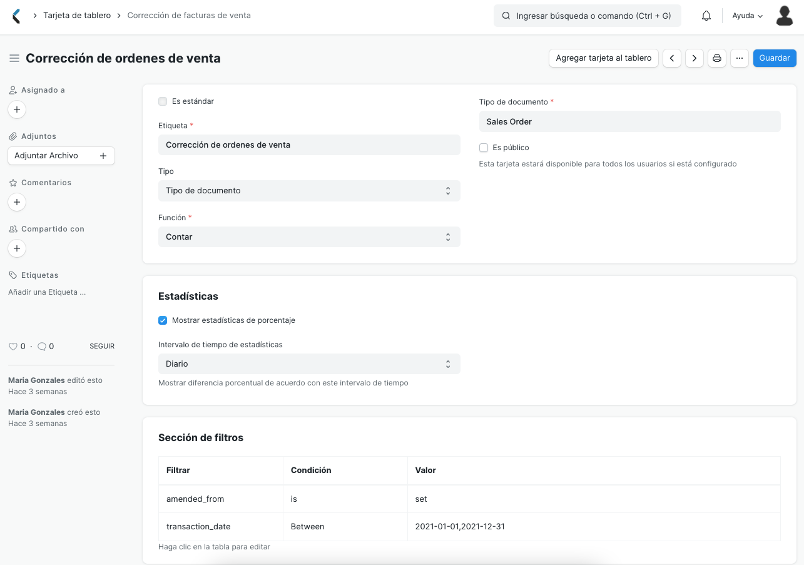Focus the search or command bar
The height and width of the screenshot is (565, 804).
point(588,16)
